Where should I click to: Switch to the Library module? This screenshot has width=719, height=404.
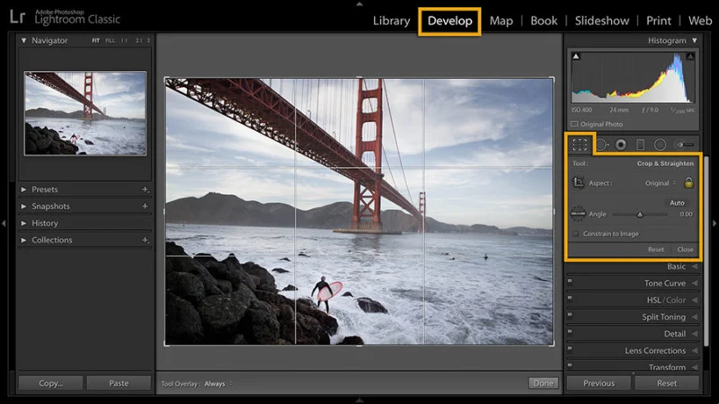(391, 21)
